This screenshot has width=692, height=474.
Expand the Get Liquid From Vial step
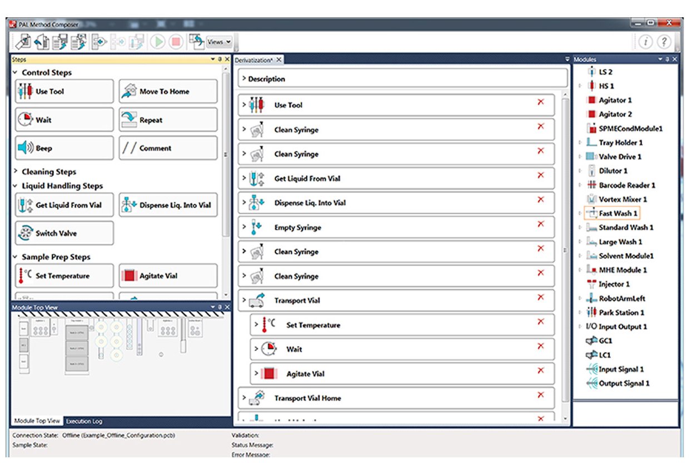pos(243,179)
